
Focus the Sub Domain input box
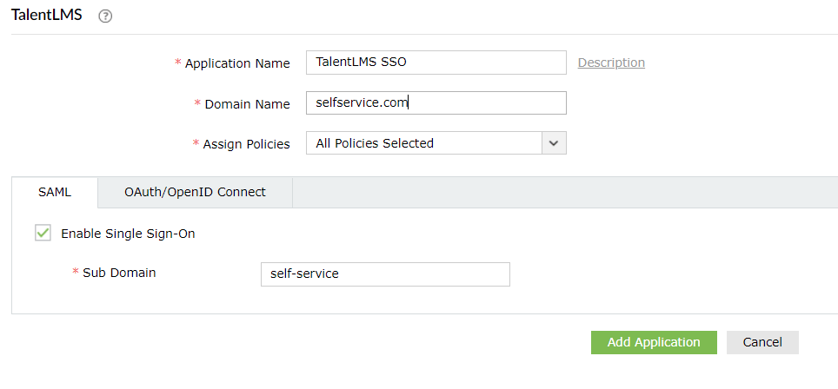[x=384, y=274]
